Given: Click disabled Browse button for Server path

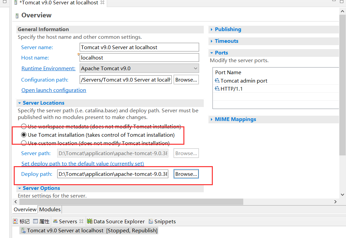Looking at the screenshot, I should 186,153.
